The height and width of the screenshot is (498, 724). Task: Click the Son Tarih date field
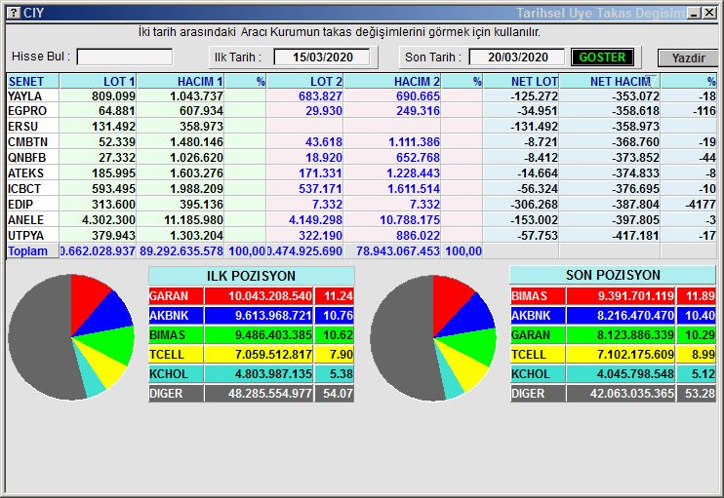pos(516,57)
